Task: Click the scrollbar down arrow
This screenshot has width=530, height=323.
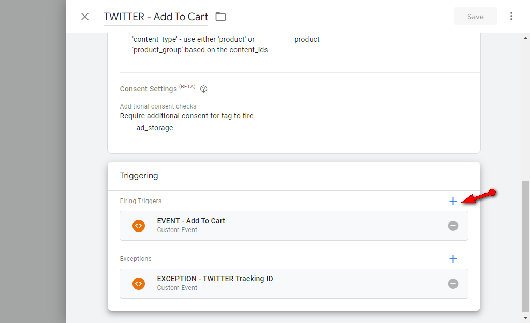Action: click(x=526, y=318)
